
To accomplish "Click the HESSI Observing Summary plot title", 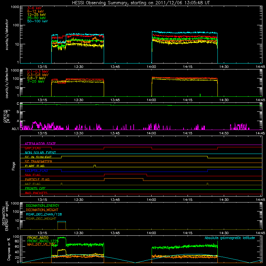I will (141, 3).
